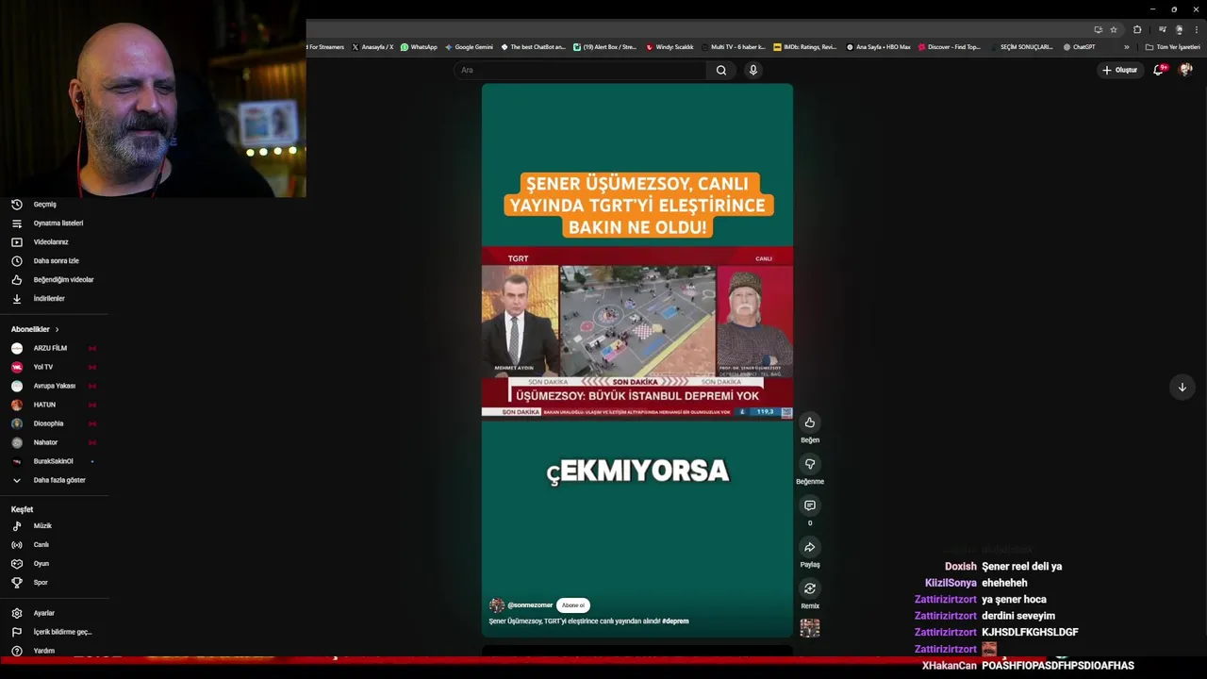The width and height of the screenshot is (1207, 679).
Task: Open Google Gemini bookmark
Action: (469, 47)
